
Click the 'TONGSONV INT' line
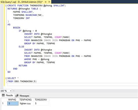(x=21, y=18)
